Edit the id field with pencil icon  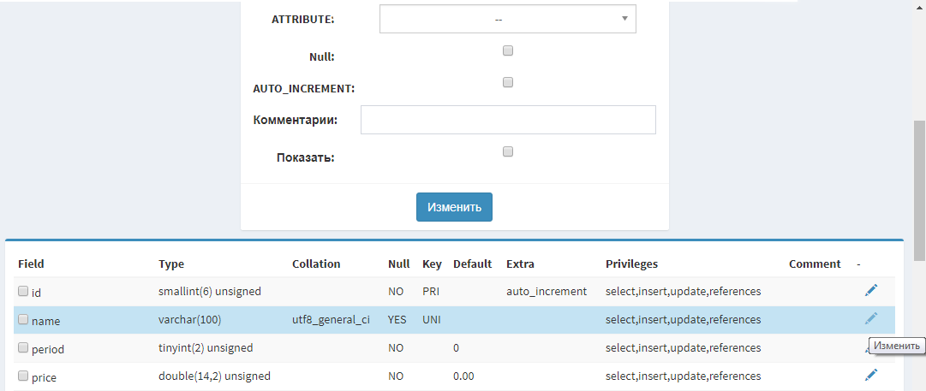pos(871,291)
